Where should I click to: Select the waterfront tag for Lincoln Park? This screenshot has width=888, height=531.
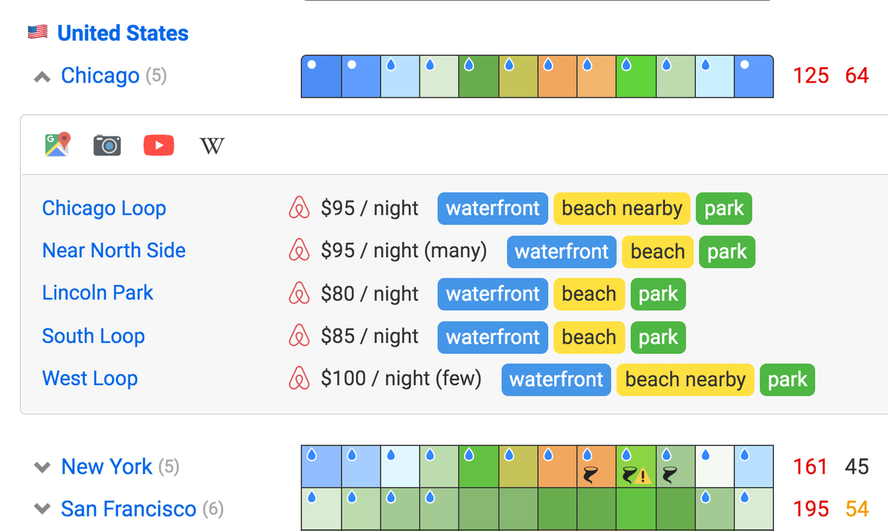point(493,294)
